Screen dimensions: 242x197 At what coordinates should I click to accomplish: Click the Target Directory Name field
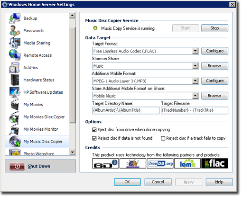[x=126, y=110]
